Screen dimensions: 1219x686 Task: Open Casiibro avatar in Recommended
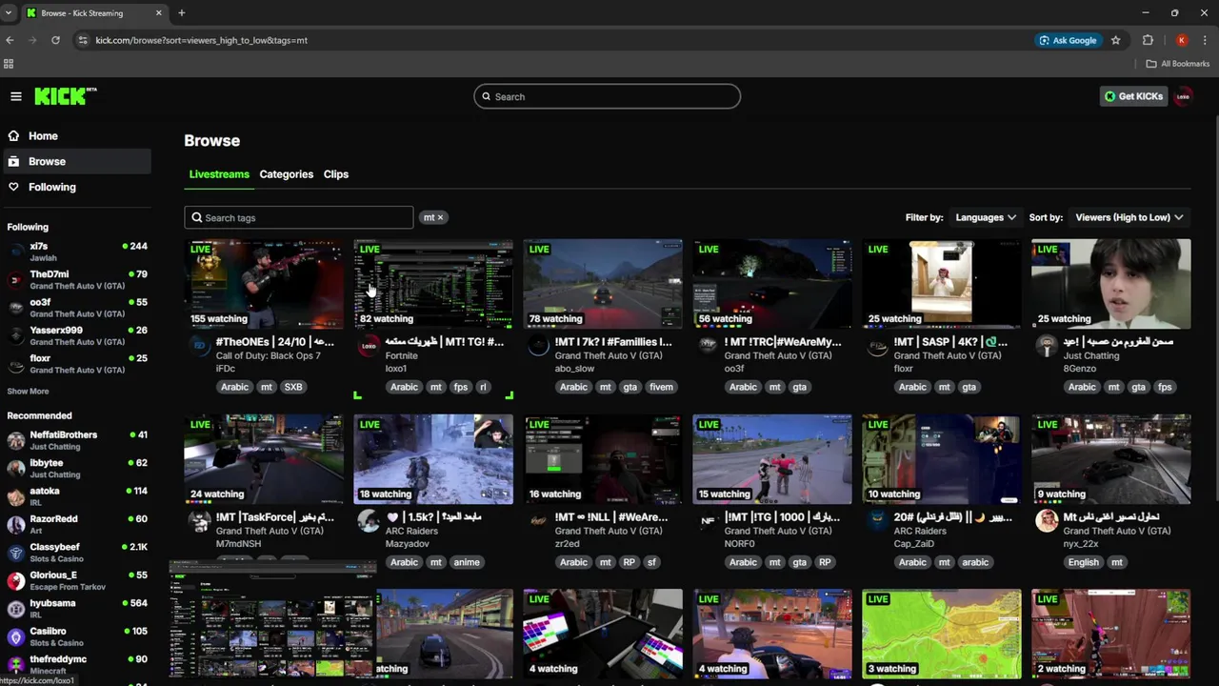point(15,636)
